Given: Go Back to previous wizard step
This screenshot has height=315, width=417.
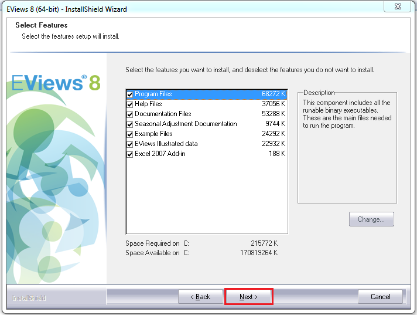Looking at the screenshot, I should coord(200,297).
